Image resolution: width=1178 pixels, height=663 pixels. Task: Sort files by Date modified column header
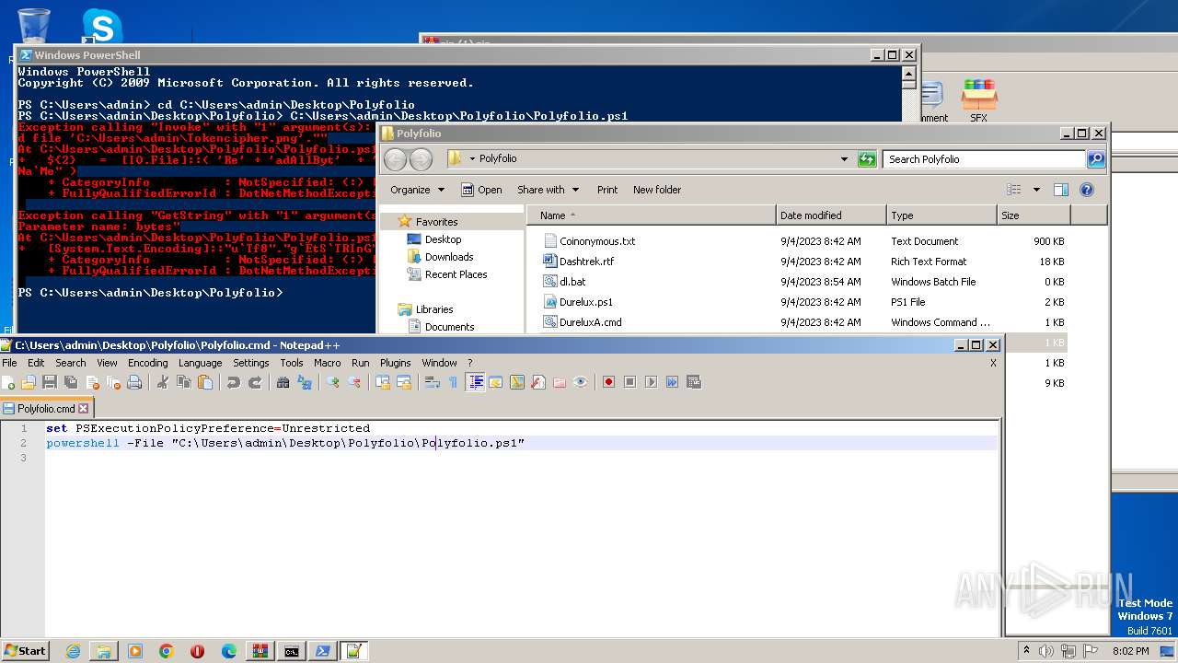pos(831,215)
